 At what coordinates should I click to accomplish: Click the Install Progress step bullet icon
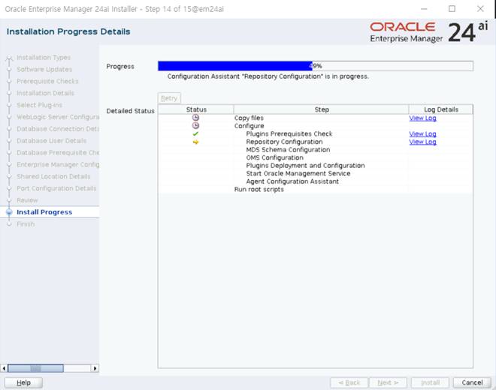pyautogui.click(x=9, y=212)
